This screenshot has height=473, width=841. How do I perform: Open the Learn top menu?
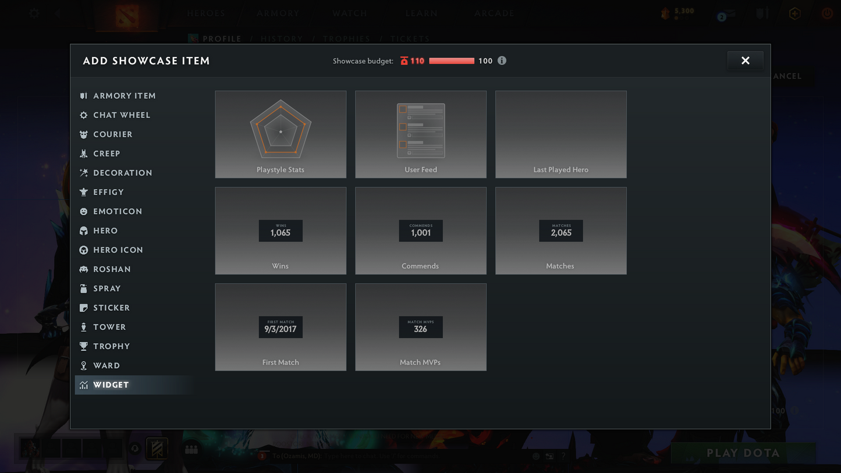tap(421, 13)
